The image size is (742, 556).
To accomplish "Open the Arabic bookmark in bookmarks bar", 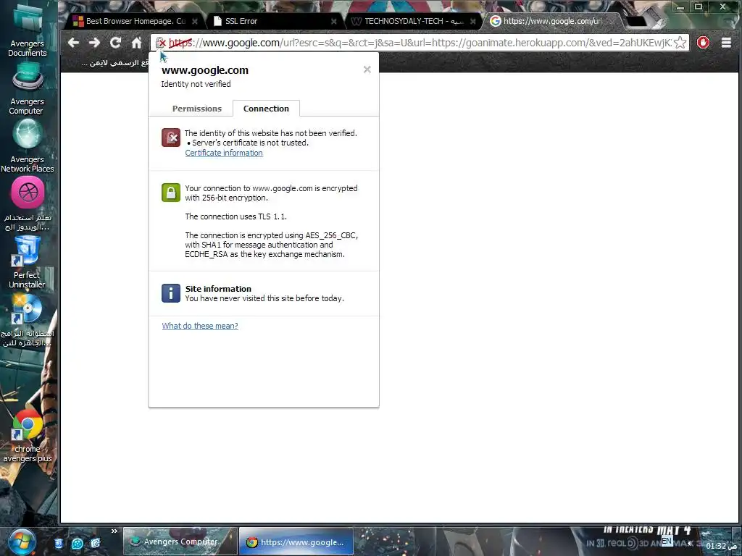I will 116,62.
